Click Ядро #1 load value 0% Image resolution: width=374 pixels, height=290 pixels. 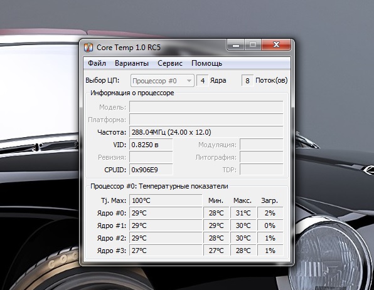click(x=270, y=225)
